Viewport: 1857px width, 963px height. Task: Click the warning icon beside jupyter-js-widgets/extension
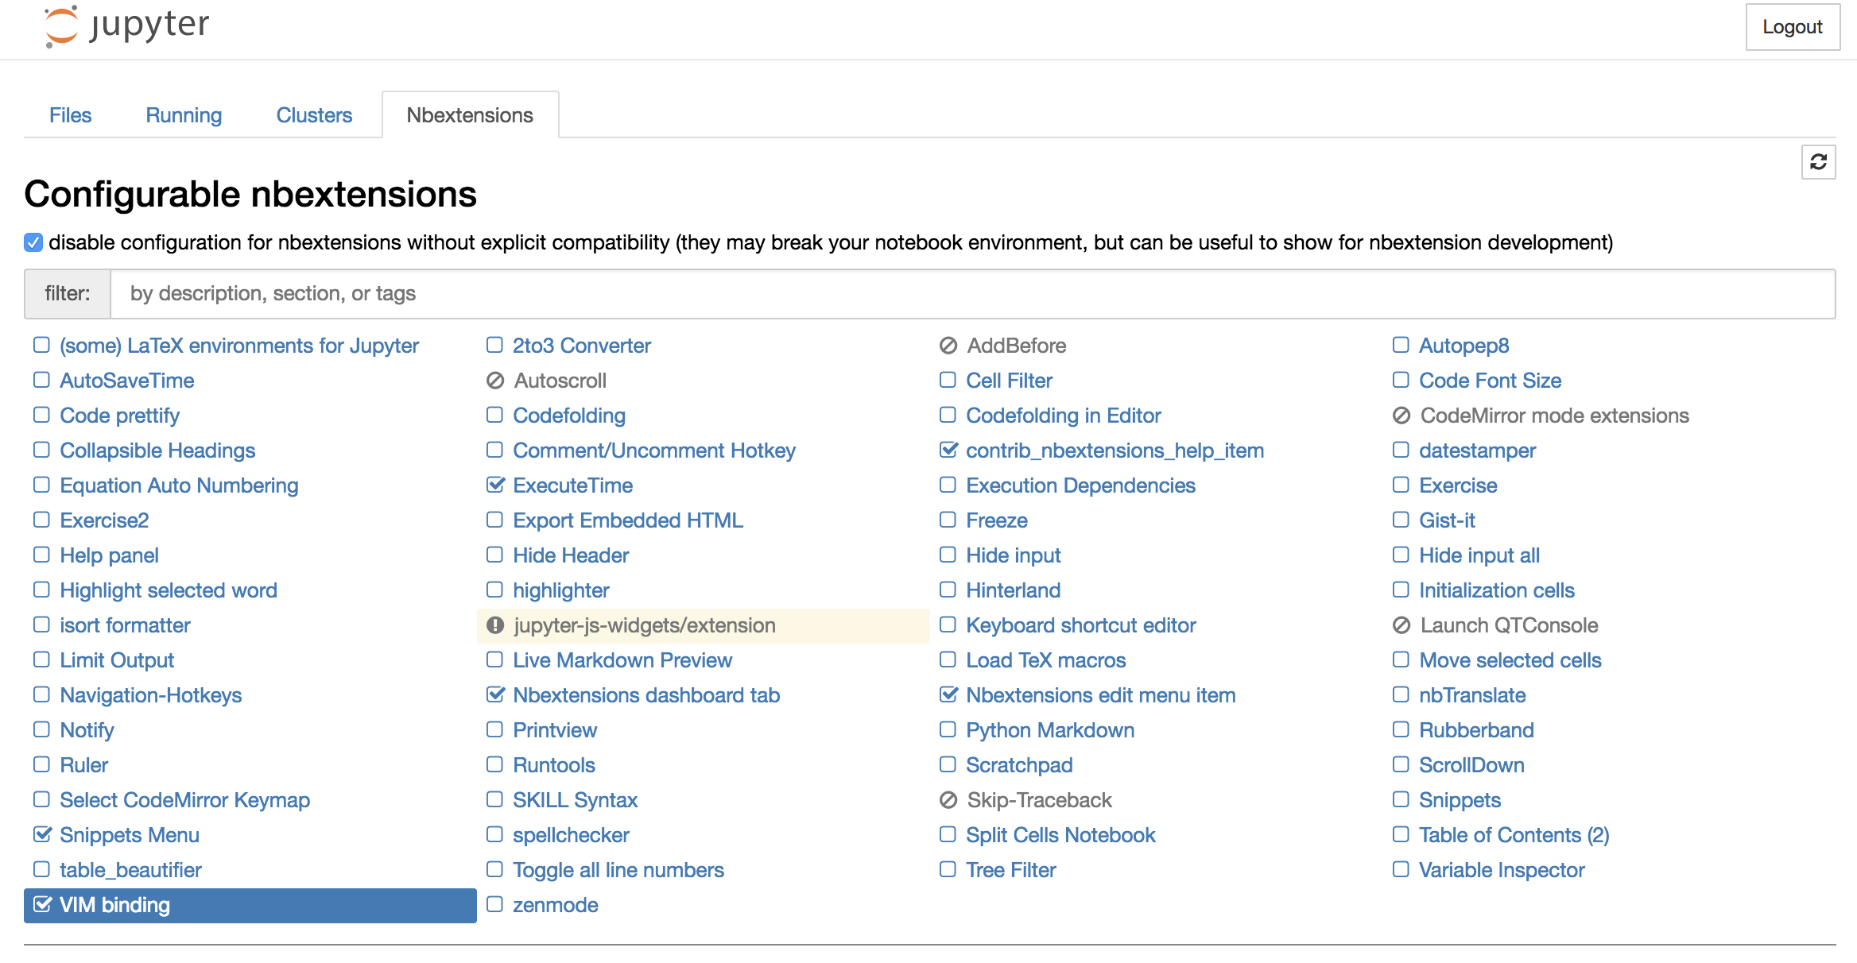[x=495, y=625]
